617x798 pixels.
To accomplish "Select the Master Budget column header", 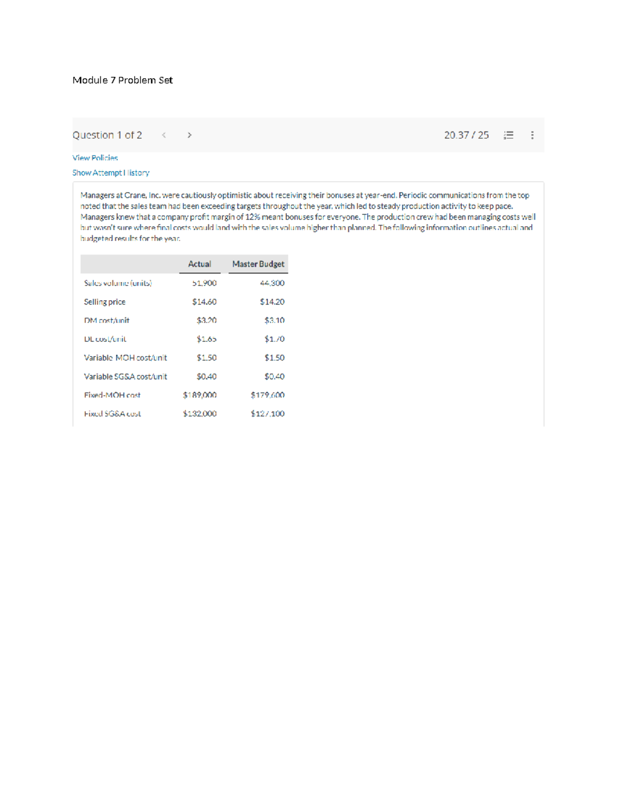I will [x=258, y=264].
